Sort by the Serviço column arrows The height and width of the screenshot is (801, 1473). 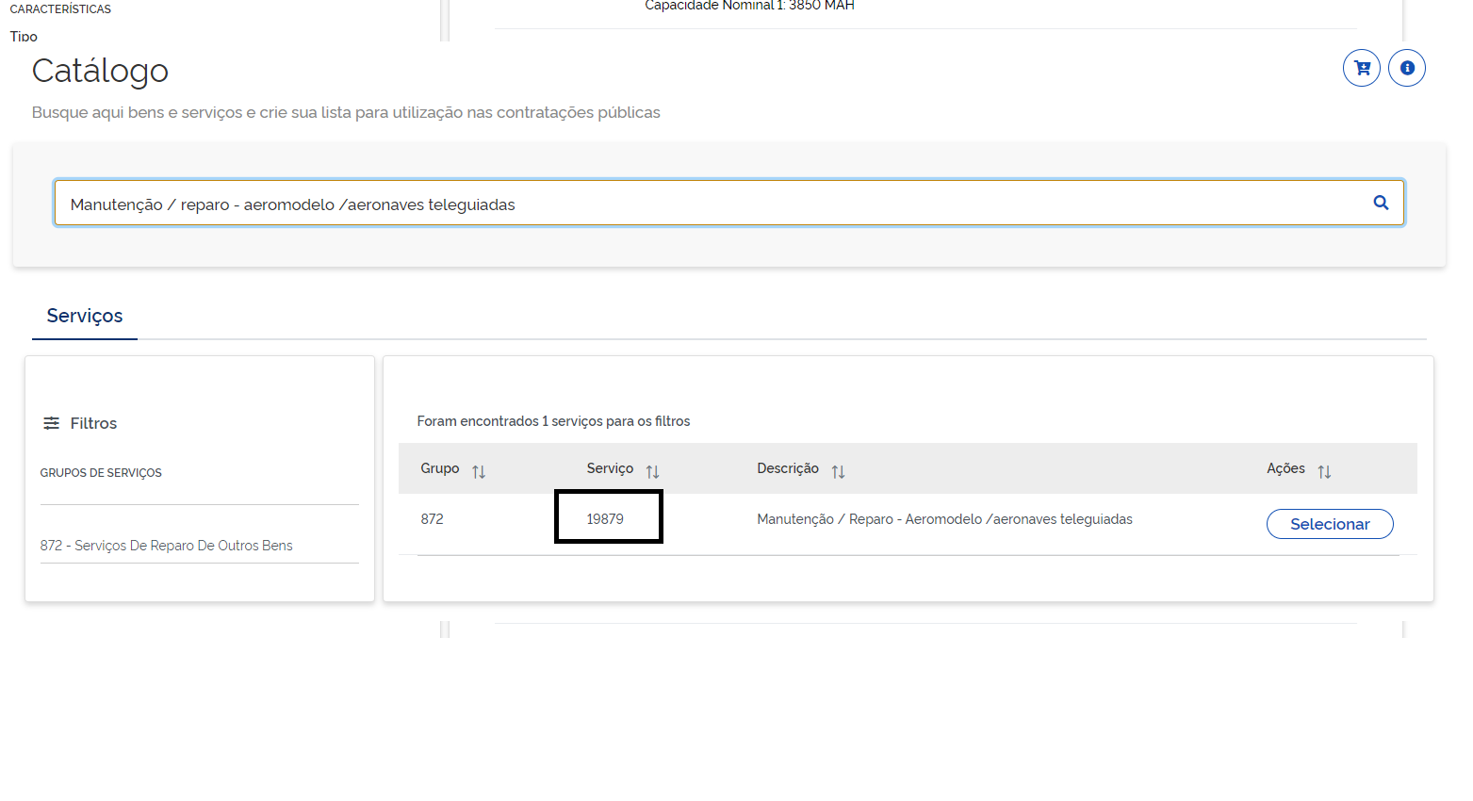point(652,471)
